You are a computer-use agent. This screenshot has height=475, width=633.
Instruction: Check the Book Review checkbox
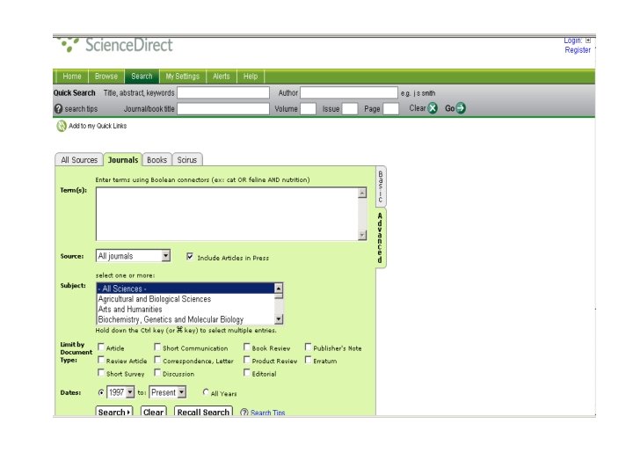point(247,347)
